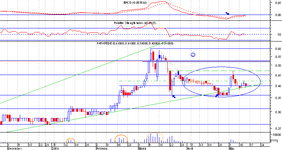Click the 17 date tick in May
This screenshot has height=150, width=282.
coord(252,145)
